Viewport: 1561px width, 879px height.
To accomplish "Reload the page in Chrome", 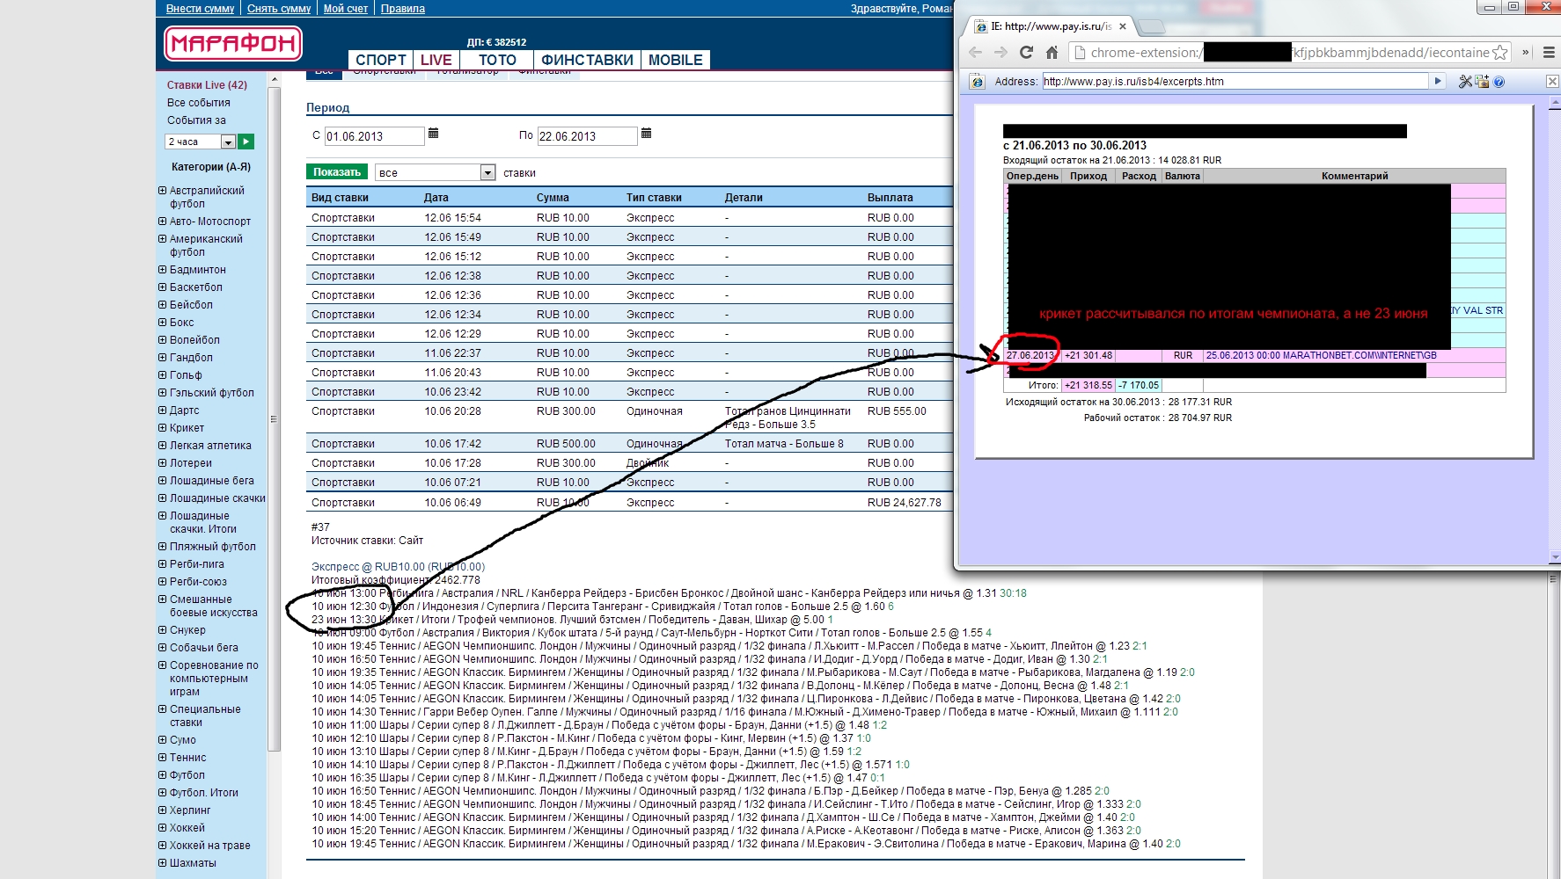I will click(x=1026, y=53).
